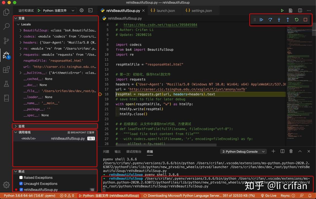Click Rsync status bar item

(288, 196)
